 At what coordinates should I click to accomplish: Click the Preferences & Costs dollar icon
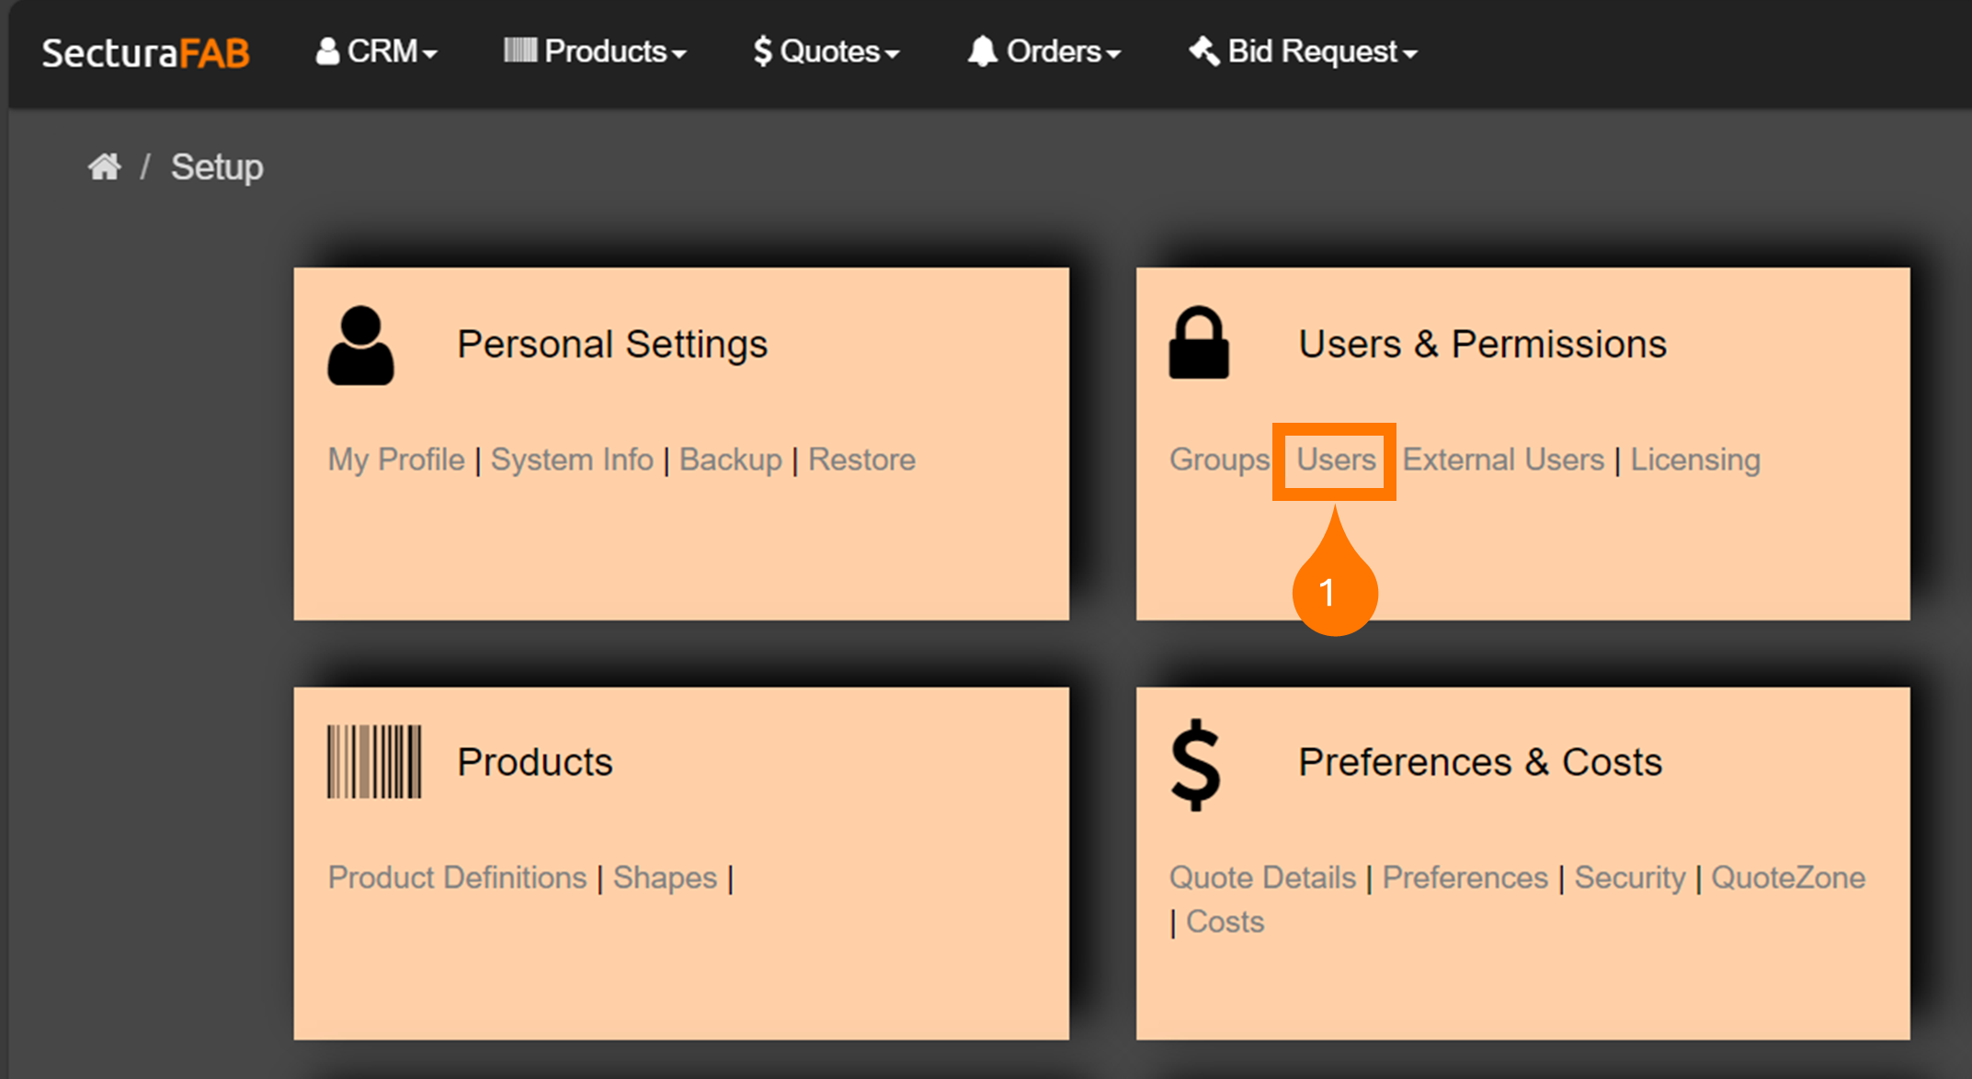1195,765
